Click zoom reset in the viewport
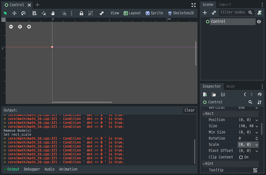Screen dimensions: 266x175 (20, 27)
